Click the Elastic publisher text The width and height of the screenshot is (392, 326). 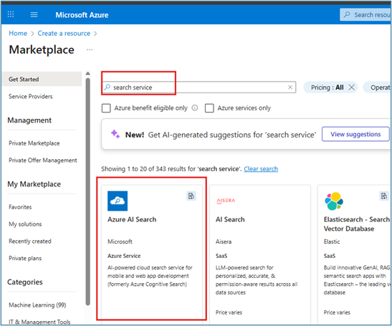click(332, 241)
